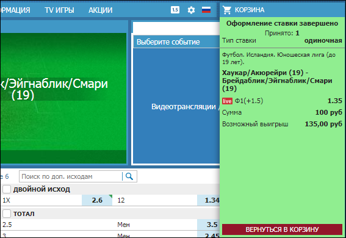Click the 1.5 odds format icon

175,10
